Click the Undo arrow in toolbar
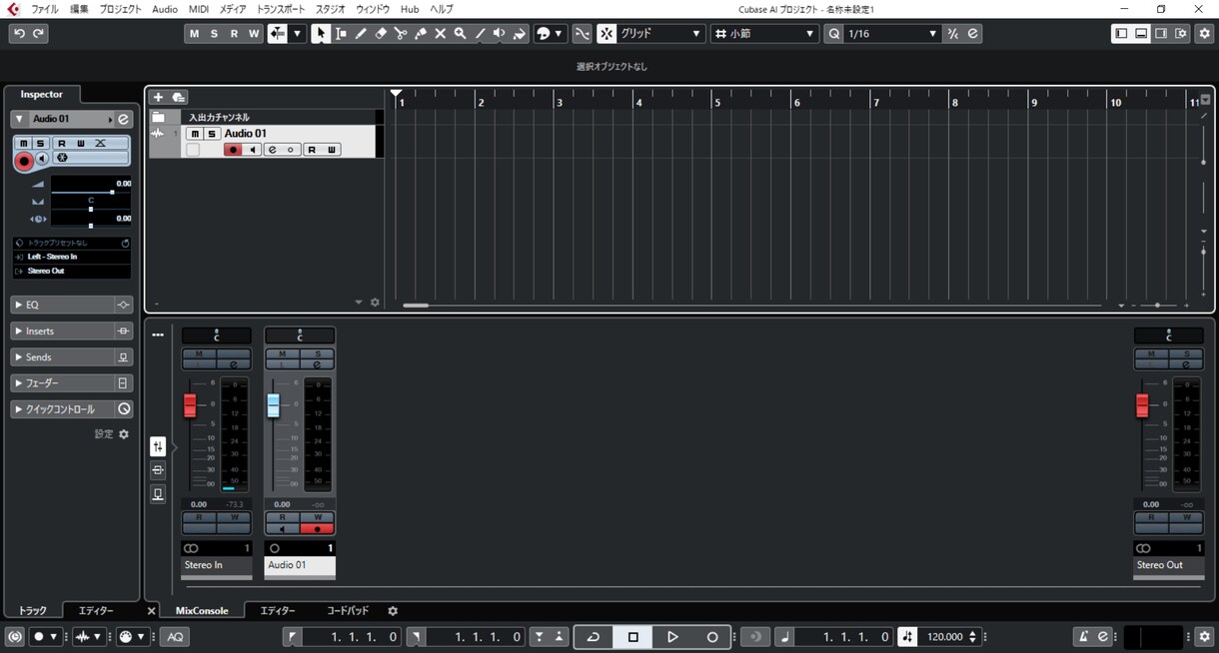 (x=19, y=34)
